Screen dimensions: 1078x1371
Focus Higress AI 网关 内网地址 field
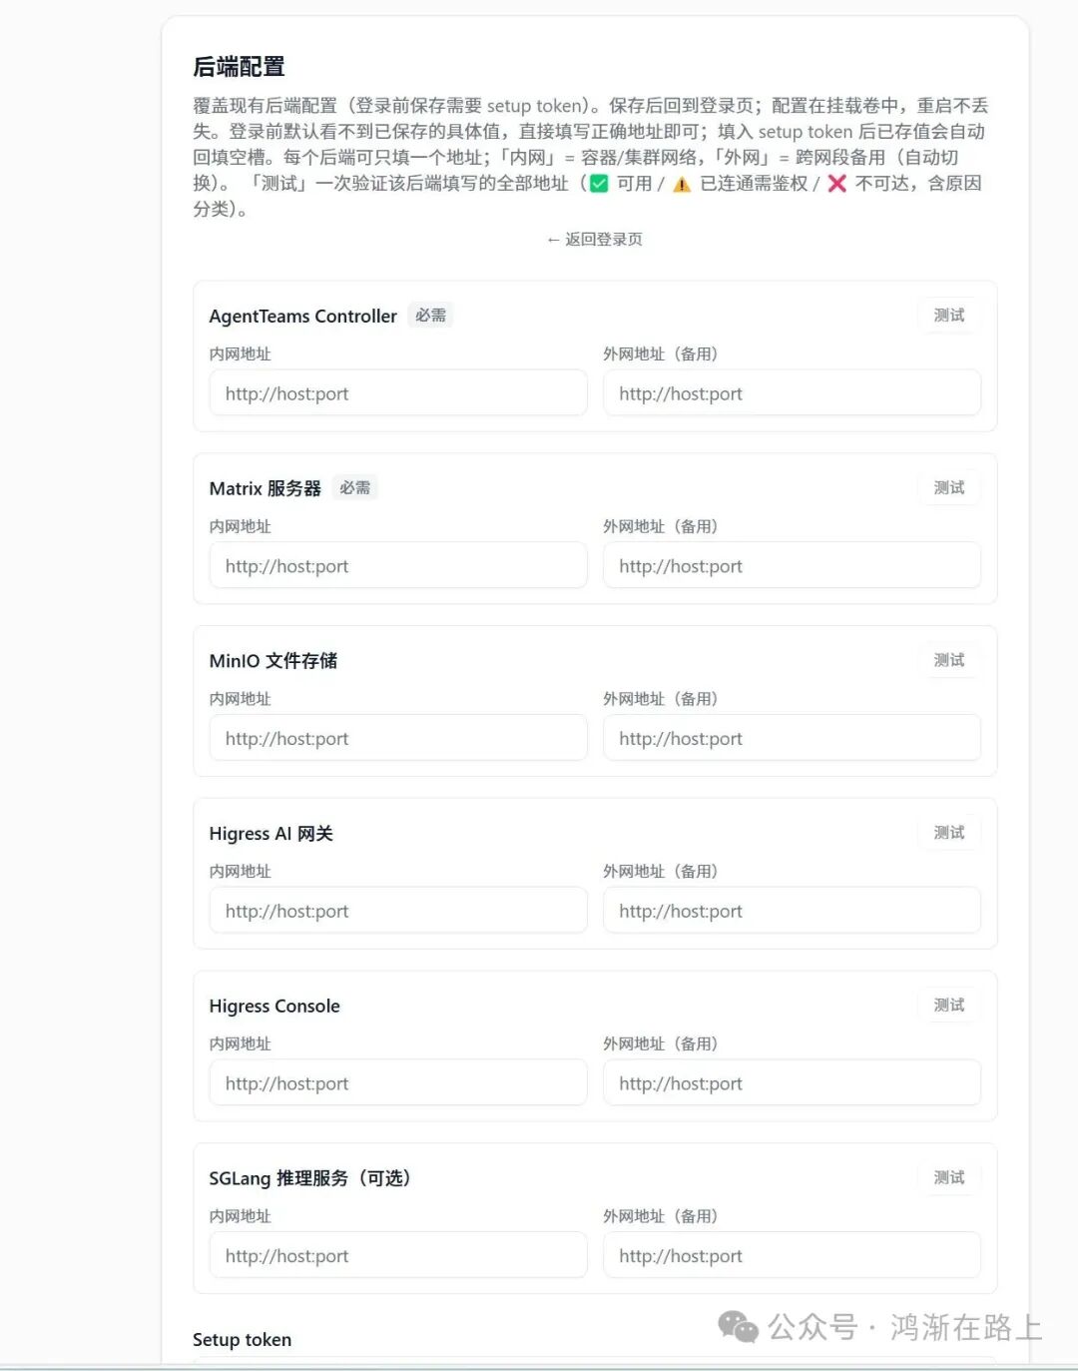pos(398,911)
